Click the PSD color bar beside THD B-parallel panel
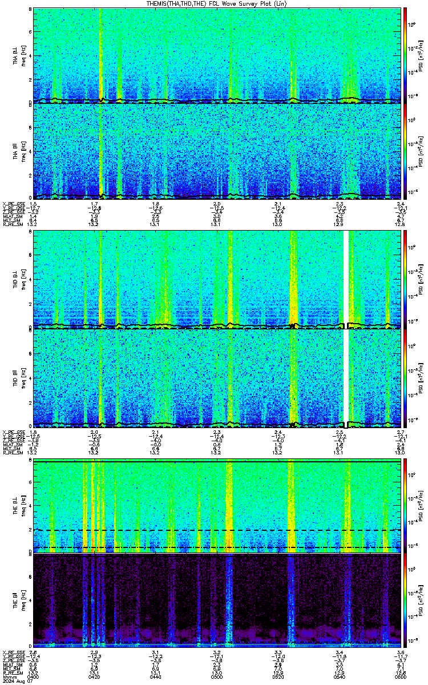Screen dimensions: 428x685 406,379
